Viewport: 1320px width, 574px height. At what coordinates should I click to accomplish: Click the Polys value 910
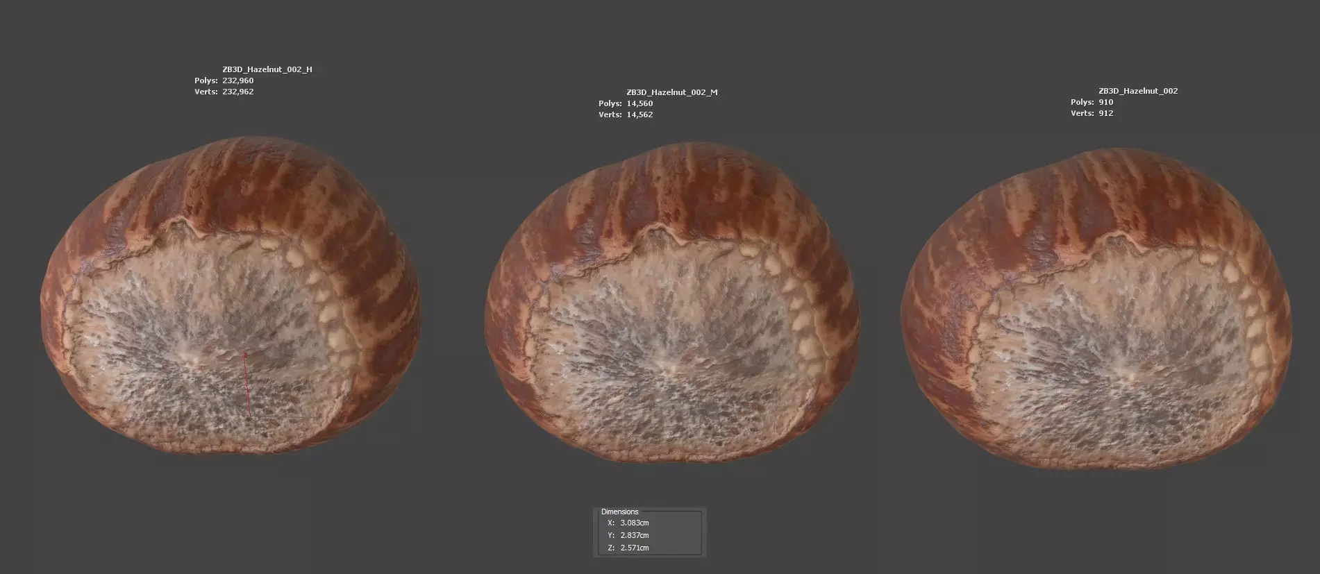[1105, 102]
